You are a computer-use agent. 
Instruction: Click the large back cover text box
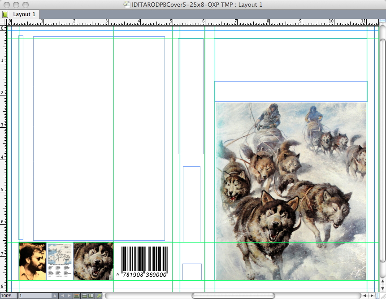(x=99, y=139)
